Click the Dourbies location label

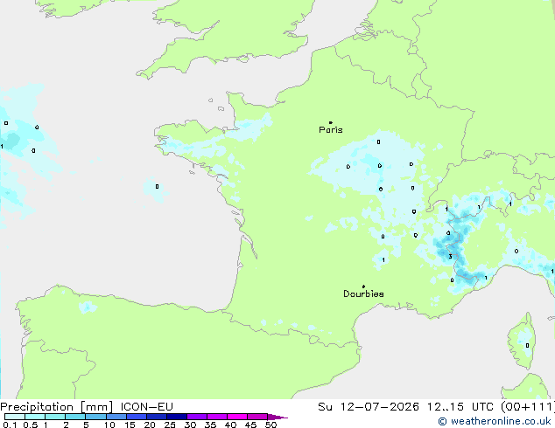pyautogui.click(x=363, y=293)
